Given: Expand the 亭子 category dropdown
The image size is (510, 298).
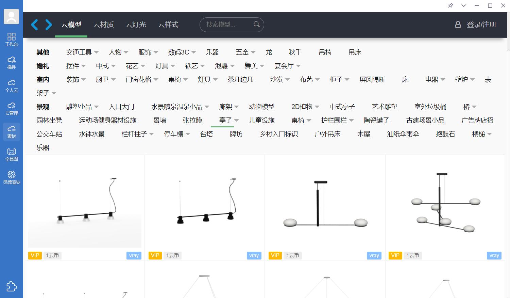Looking at the screenshot, I should (x=237, y=120).
